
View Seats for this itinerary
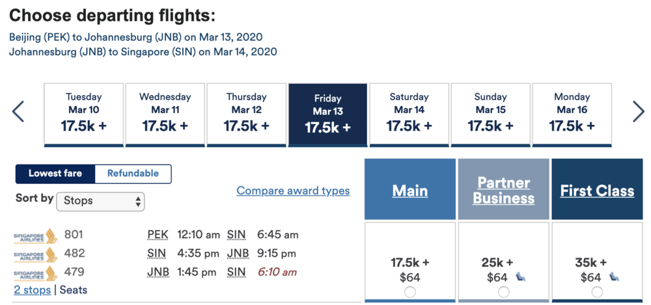pos(74,290)
